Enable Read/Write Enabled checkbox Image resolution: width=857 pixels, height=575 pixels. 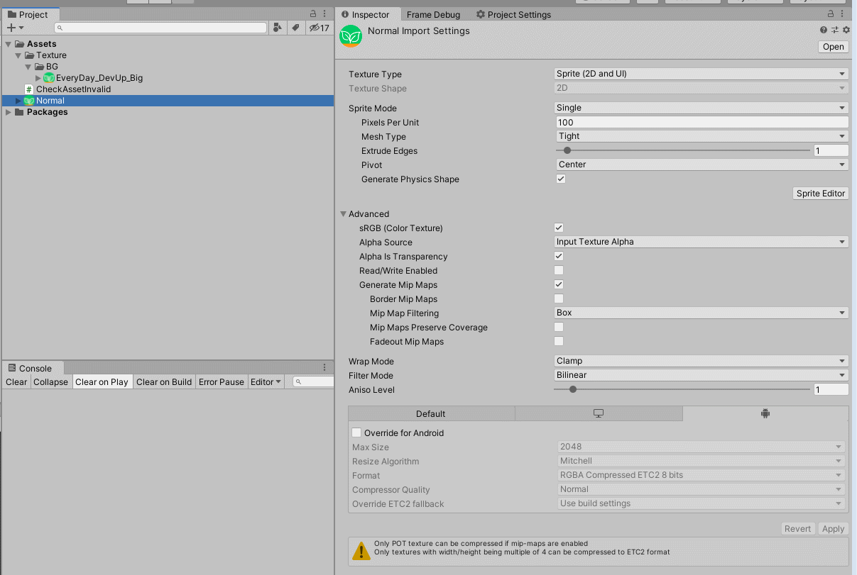(559, 270)
